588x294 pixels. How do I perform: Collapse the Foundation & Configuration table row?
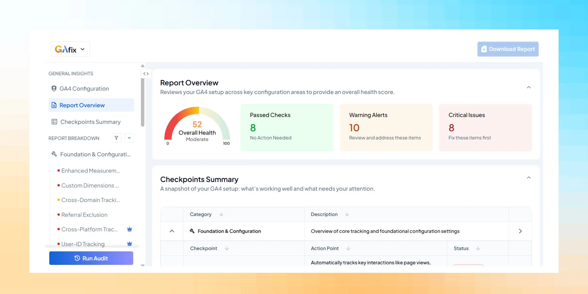click(171, 231)
